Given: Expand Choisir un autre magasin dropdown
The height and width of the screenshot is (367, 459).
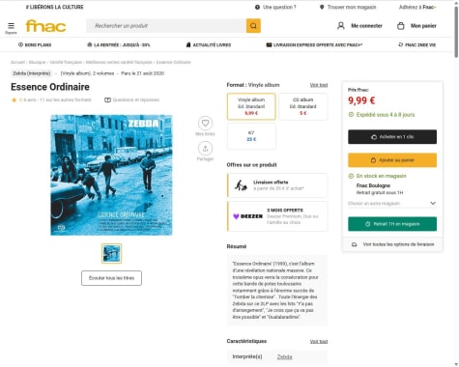Looking at the screenshot, I should (392, 204).
